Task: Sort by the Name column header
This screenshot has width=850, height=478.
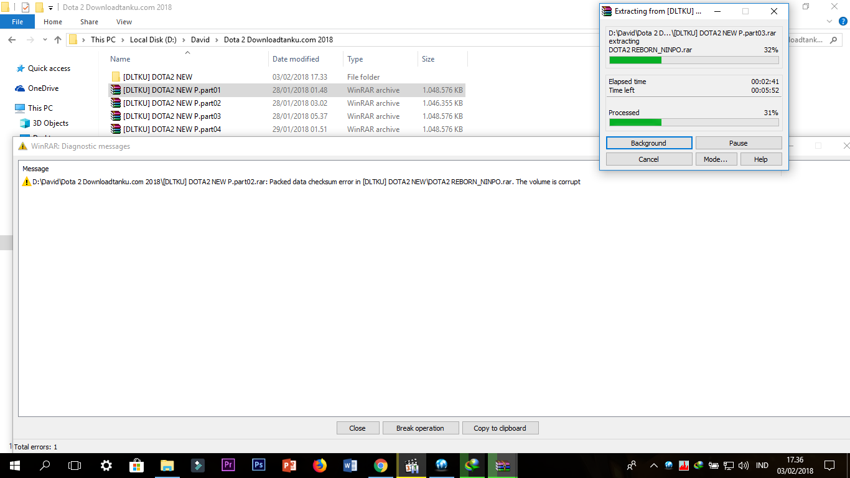Action: [189, 59]
